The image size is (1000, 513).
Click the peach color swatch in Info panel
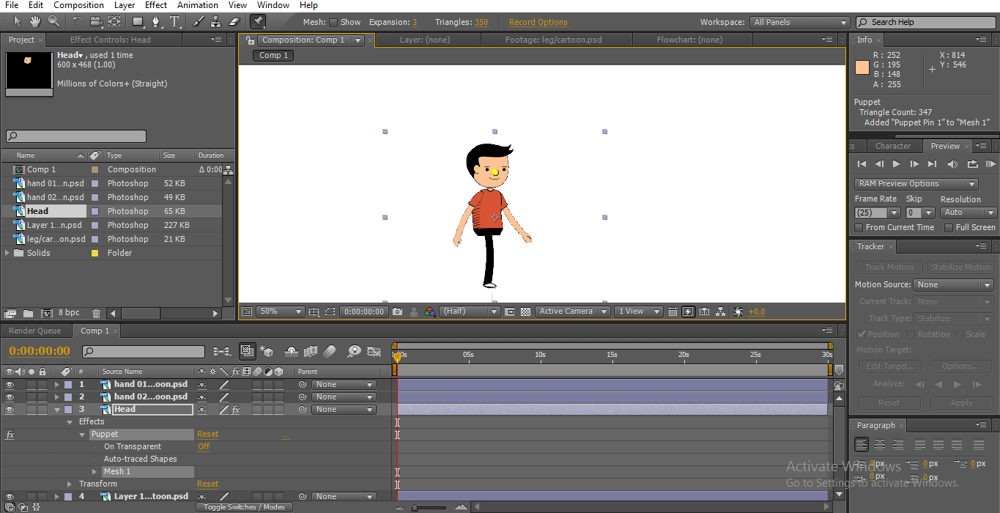(x=862, y=67)
